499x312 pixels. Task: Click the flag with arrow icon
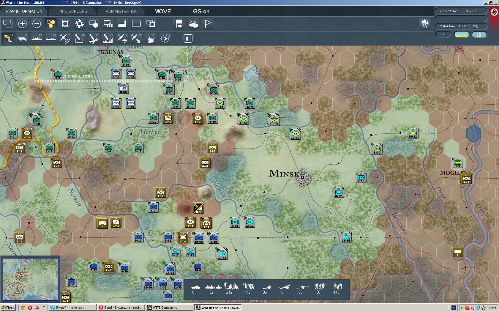(179, 23)
